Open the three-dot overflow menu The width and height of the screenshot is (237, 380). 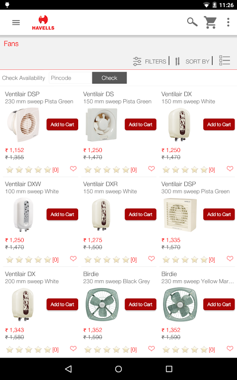point(228,22)
